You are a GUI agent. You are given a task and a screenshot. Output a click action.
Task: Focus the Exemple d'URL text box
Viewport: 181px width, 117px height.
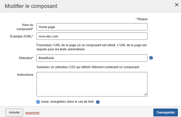(92, 36)
